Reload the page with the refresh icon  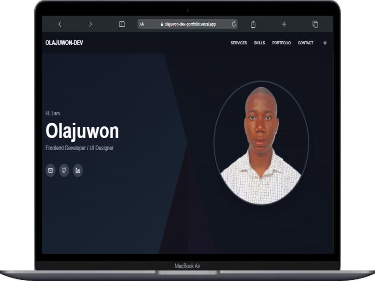pos(234,24)
